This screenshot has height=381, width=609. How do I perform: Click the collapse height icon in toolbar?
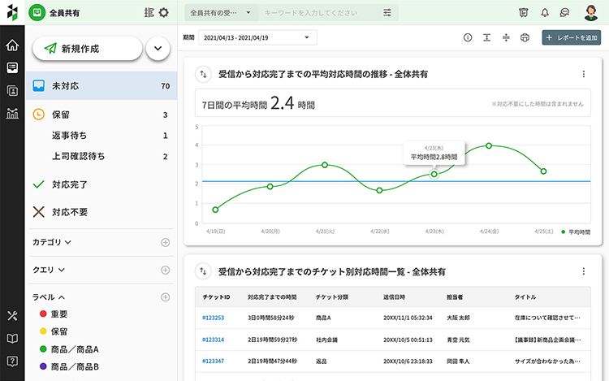pyautogui.click(x=506, y=37)
